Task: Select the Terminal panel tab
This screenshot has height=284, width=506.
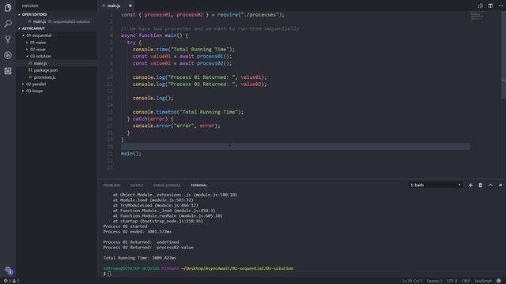Action: (198, 185)
